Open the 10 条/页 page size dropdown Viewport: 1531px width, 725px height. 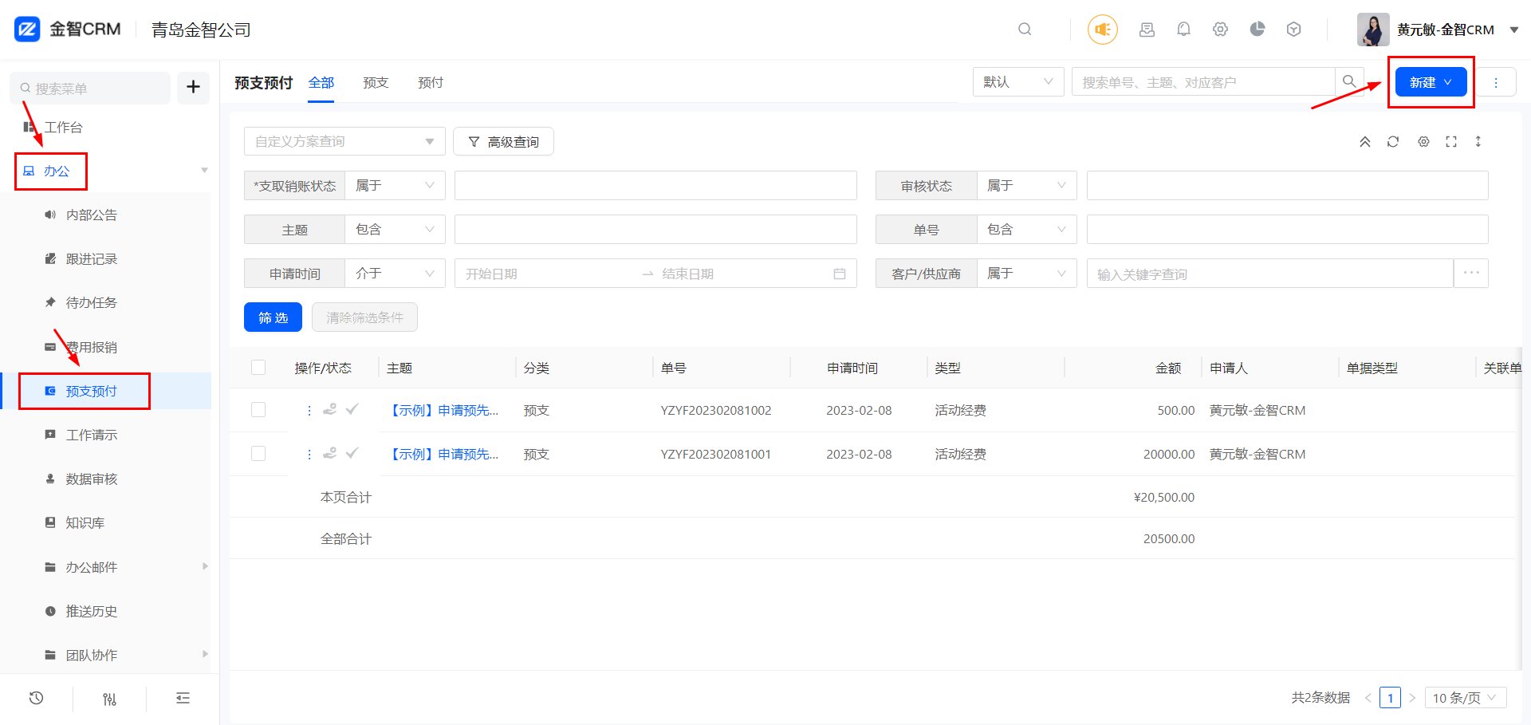[1466, 698]
